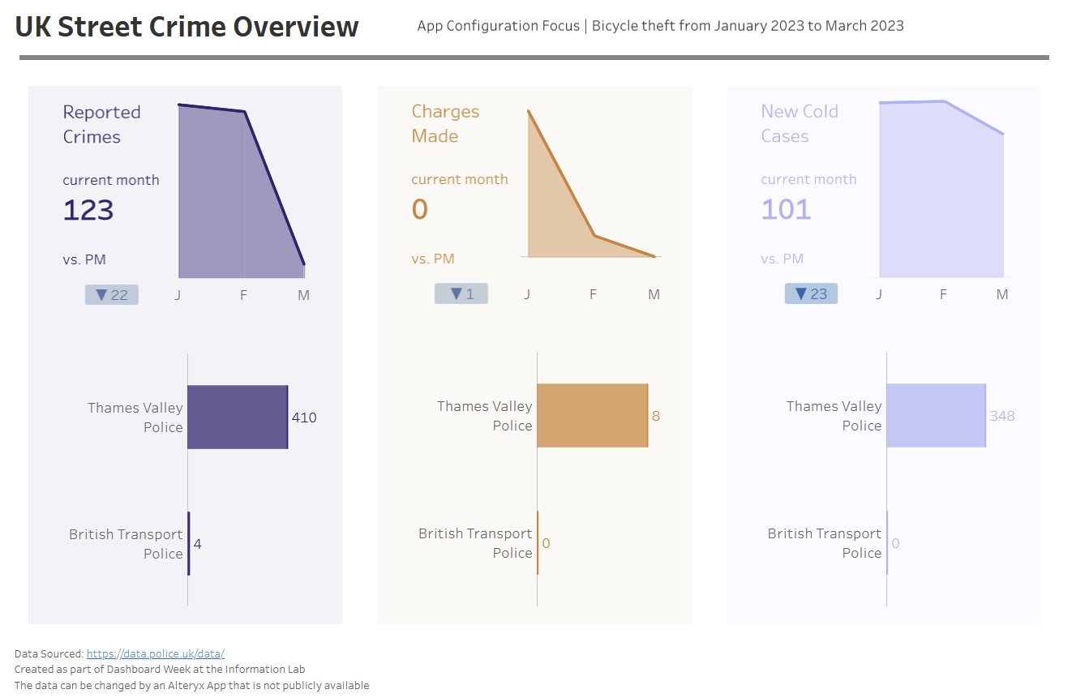The image size is (1076, 698).
Task: Select the British Transport Police bar labeled 4
Action: point(189,544)
